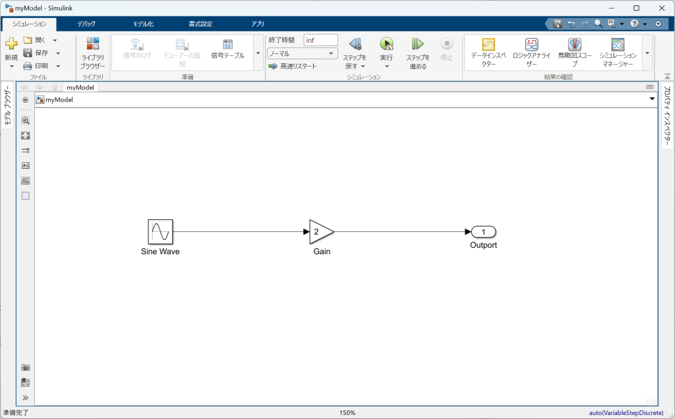Click the ステップを戻す (Step Back) icon
Viewport: 675px width, 419px height.
pyautogui.click(x=355, y=45)
